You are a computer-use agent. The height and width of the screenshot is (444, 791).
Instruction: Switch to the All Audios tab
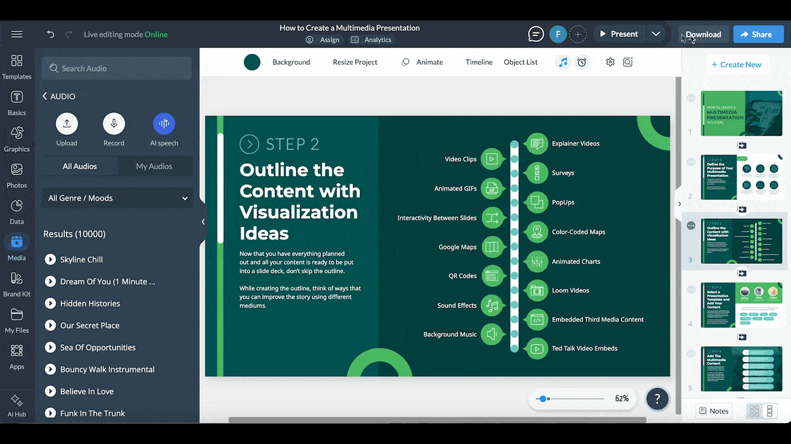tap(80, 166)
